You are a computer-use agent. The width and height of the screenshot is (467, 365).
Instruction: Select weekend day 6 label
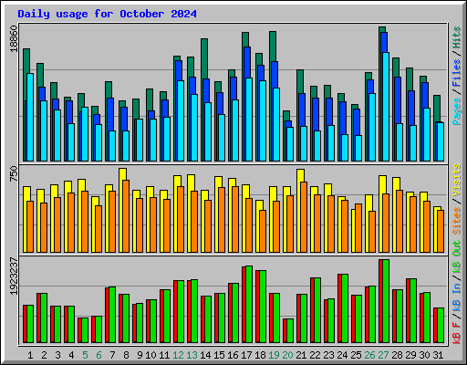[x=99, y=355]
